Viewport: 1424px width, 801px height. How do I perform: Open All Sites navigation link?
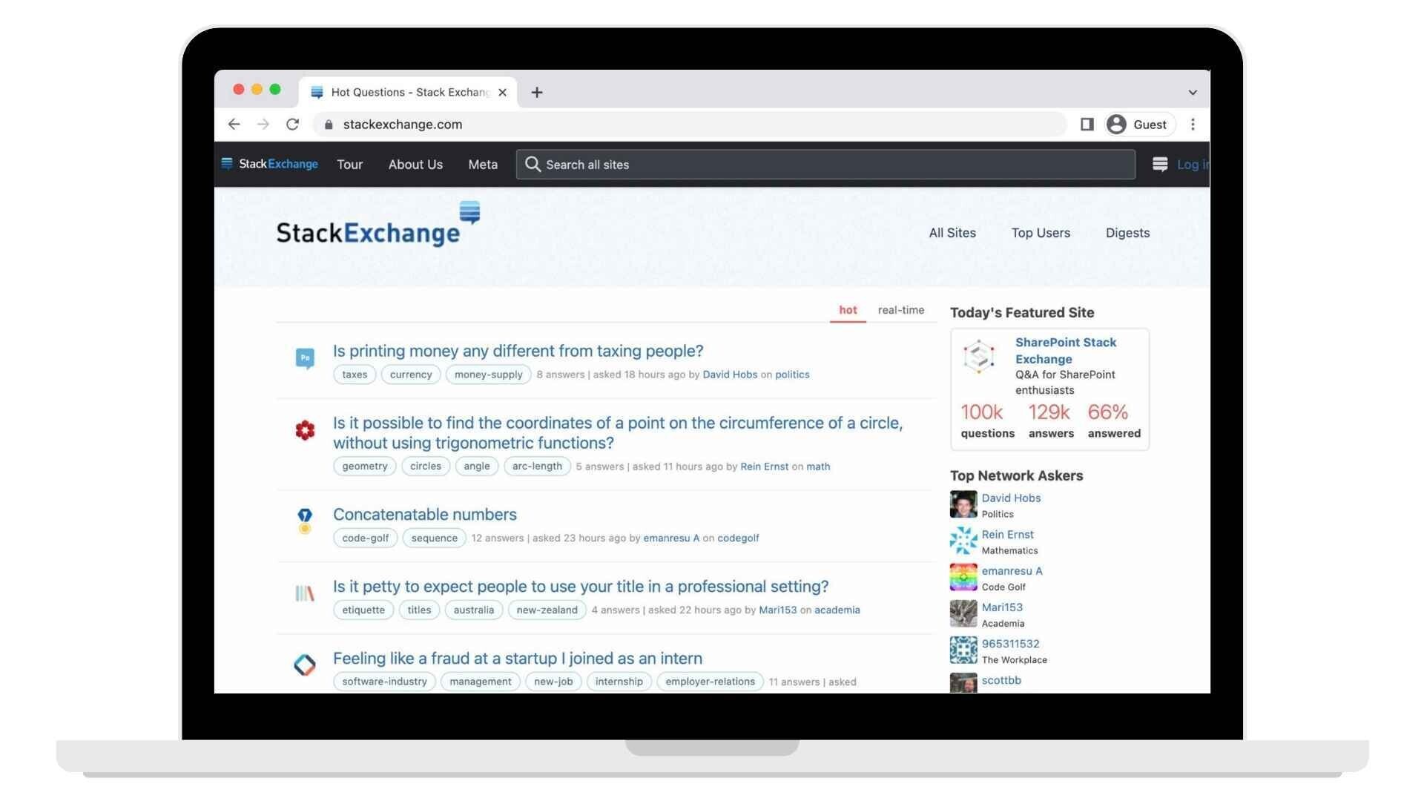[x=951, y=234]
